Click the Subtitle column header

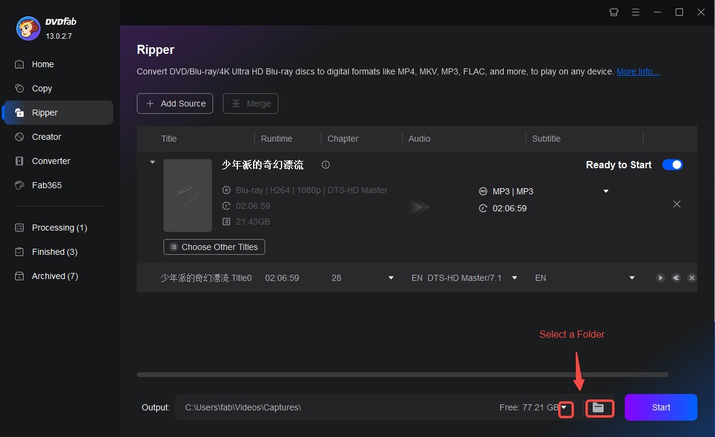click(546, 139)
